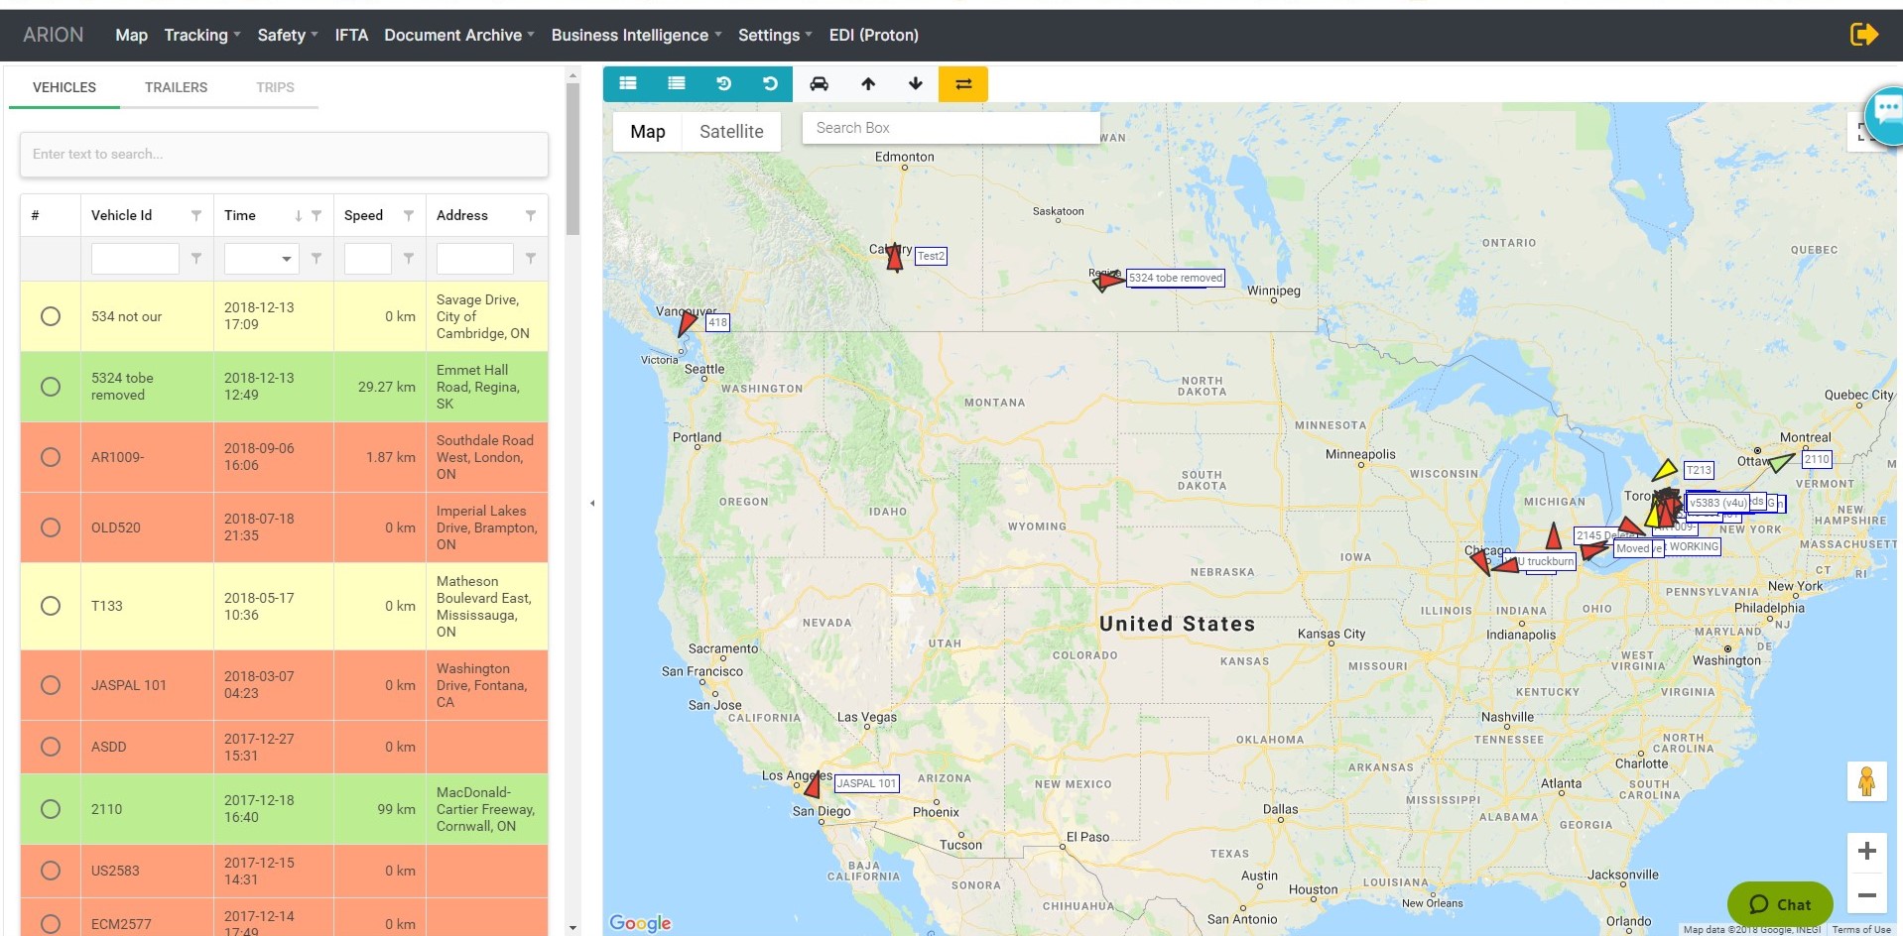Select the Map view type button

tap(648, 131)
